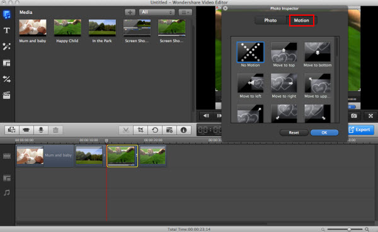The image size is (378, 232).
Task: Add media with the plus button
Action: point(130,12)
